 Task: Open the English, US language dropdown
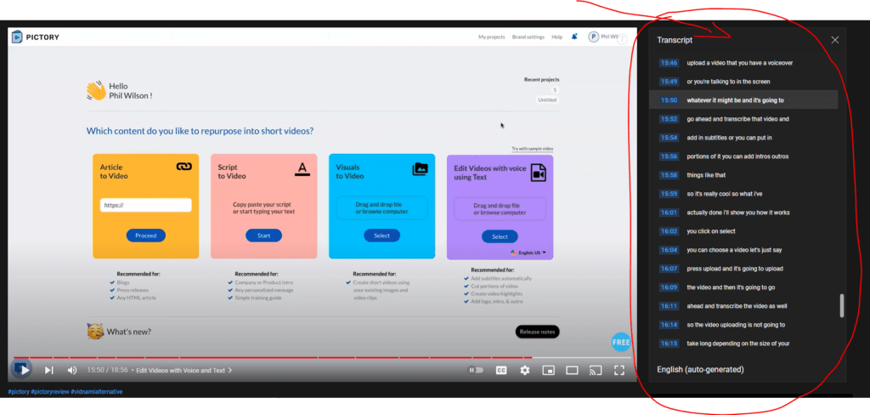click(528, 253)
